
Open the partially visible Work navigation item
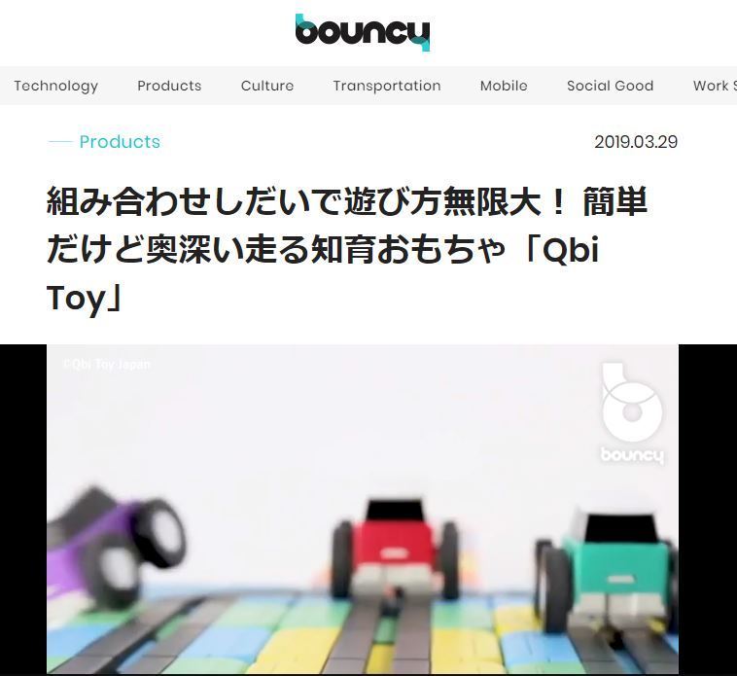pos(715,86)
